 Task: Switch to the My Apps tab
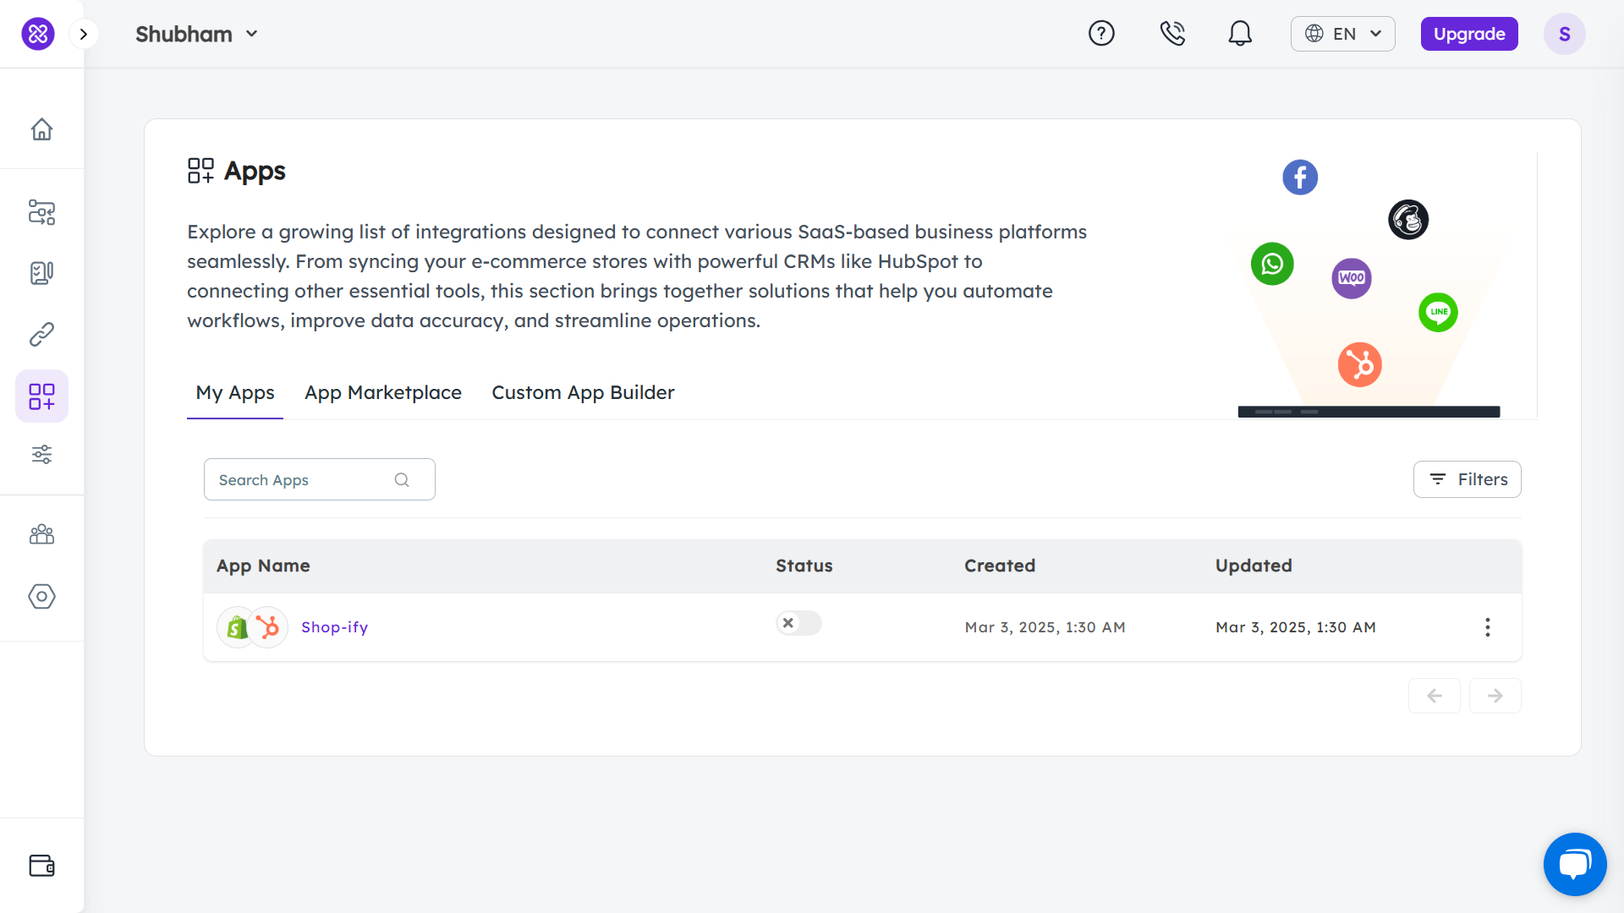click(x=235, y=393)
